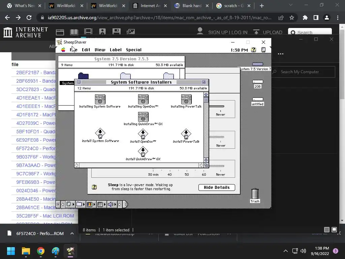Open the Application menu icon beside Help

coord(263,50)
